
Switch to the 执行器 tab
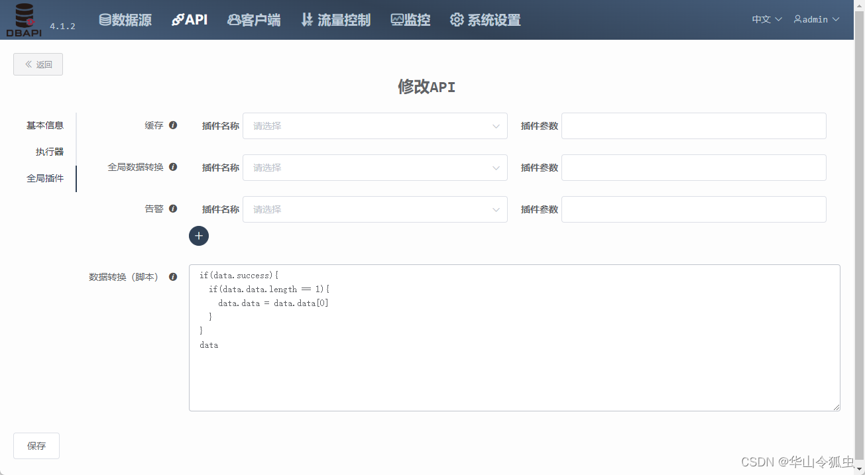[49, 151]
